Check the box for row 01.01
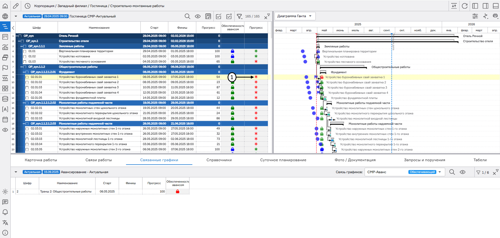Screen dimensions: 500x238 25,52
